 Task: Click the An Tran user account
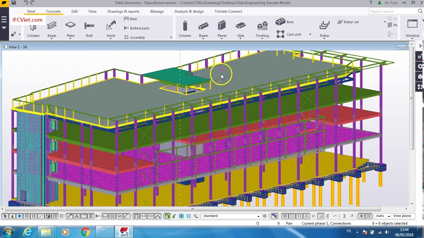(388, 3)
